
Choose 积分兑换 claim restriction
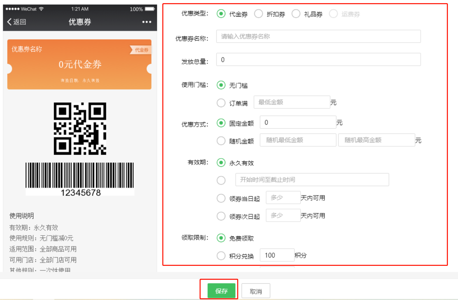click(221, 256)
